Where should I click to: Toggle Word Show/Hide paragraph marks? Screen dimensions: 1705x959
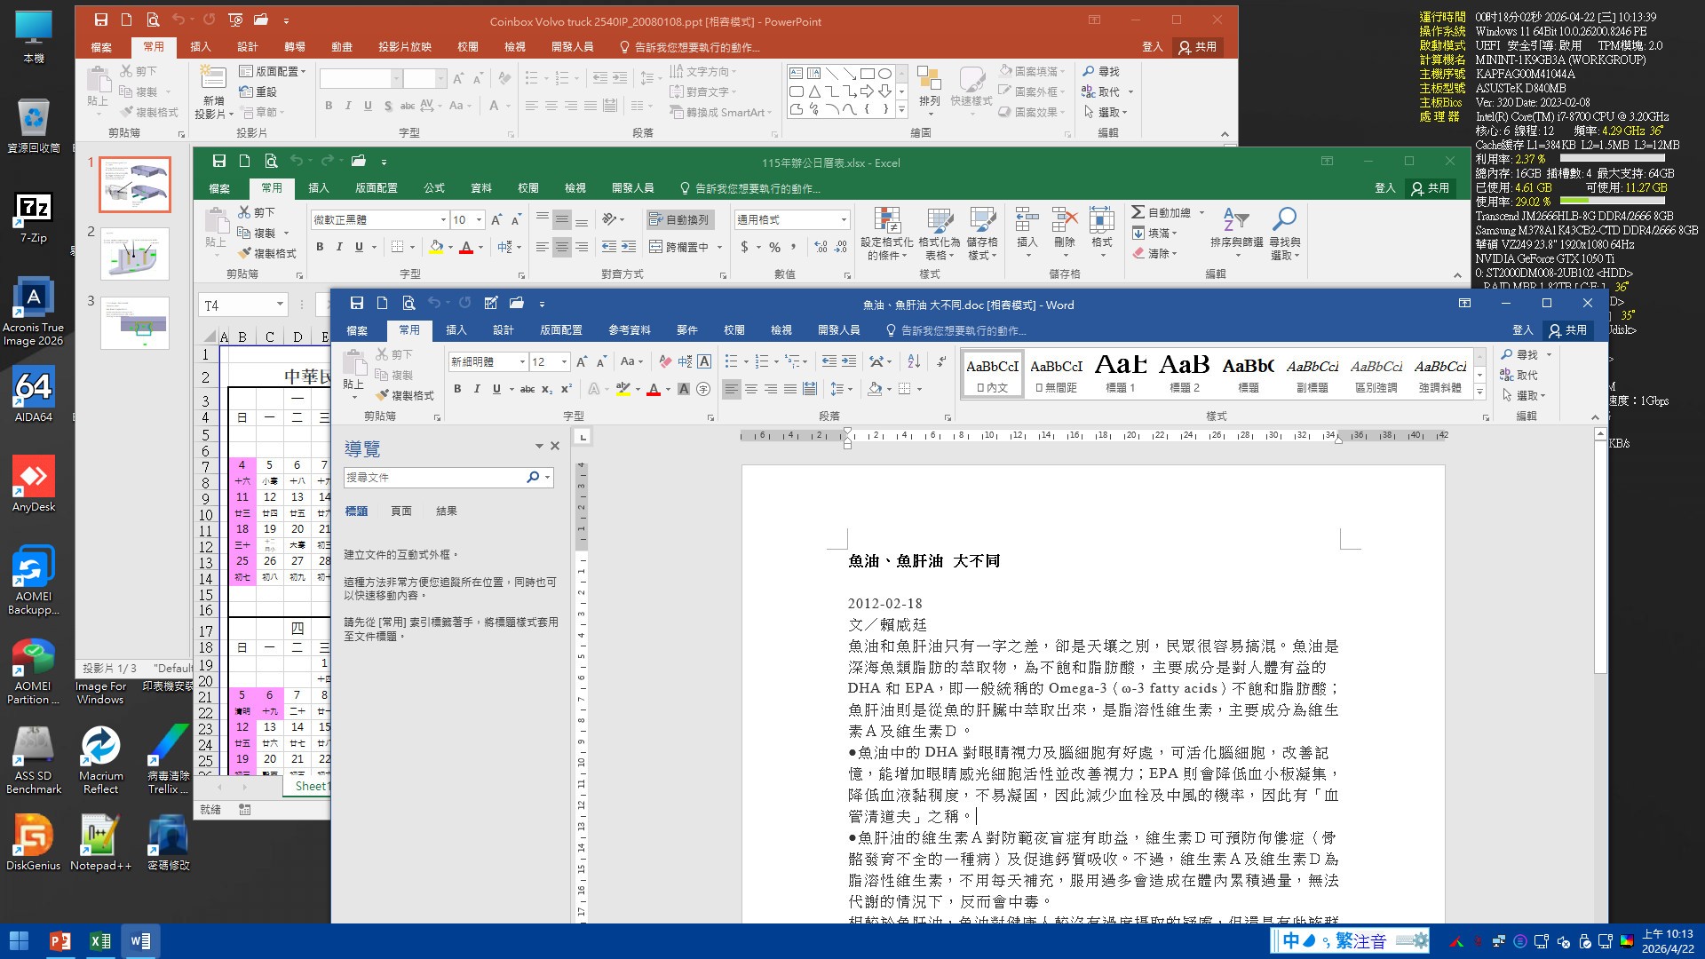point(941,361)
